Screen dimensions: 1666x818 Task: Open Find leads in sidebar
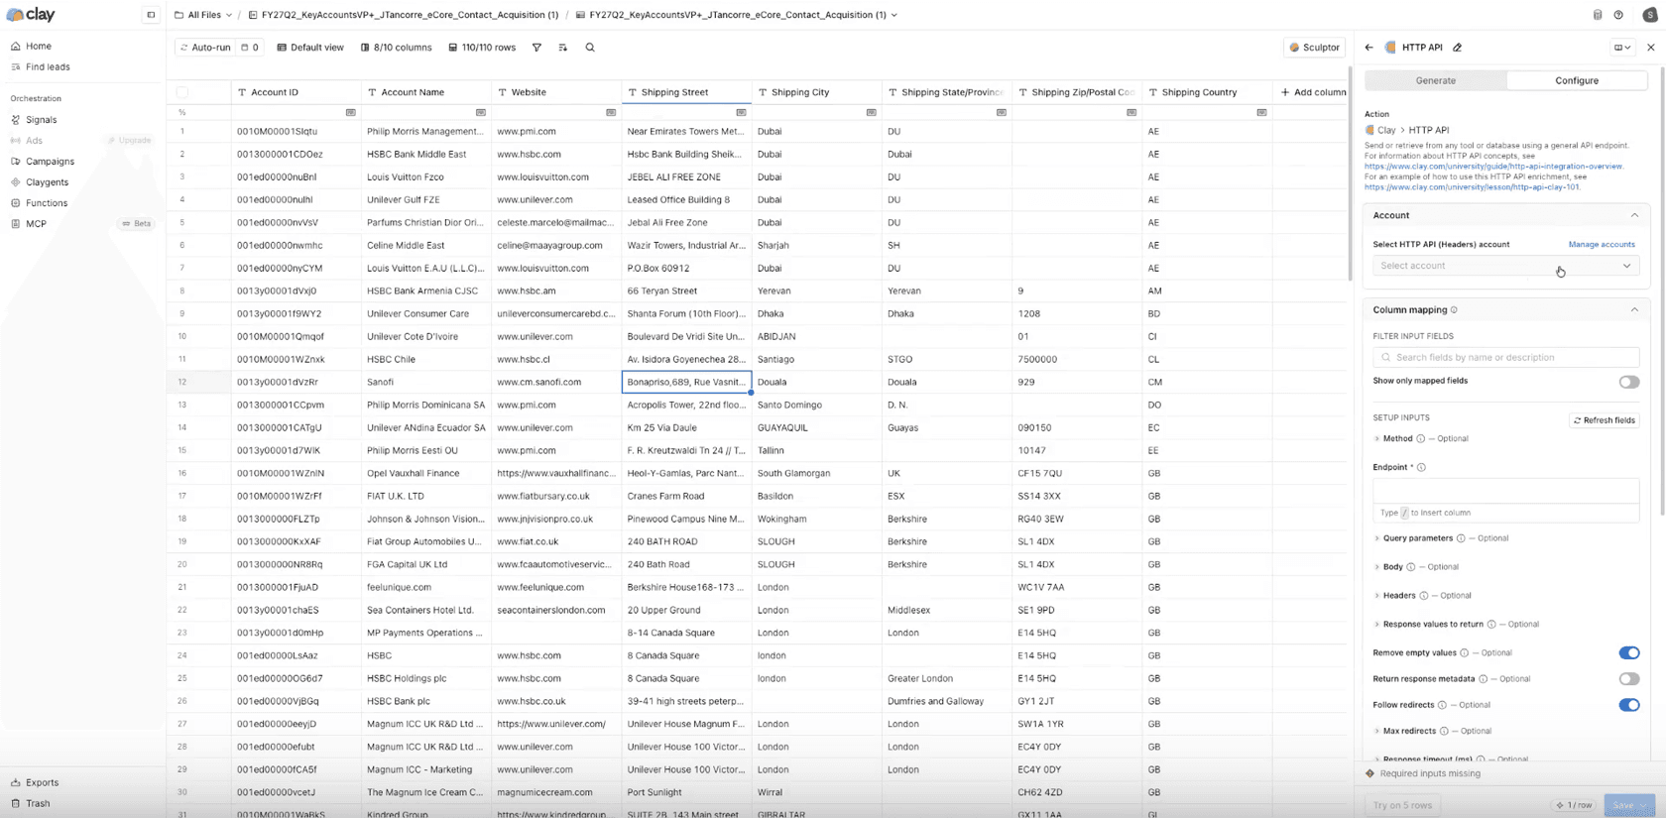(48, 66)
